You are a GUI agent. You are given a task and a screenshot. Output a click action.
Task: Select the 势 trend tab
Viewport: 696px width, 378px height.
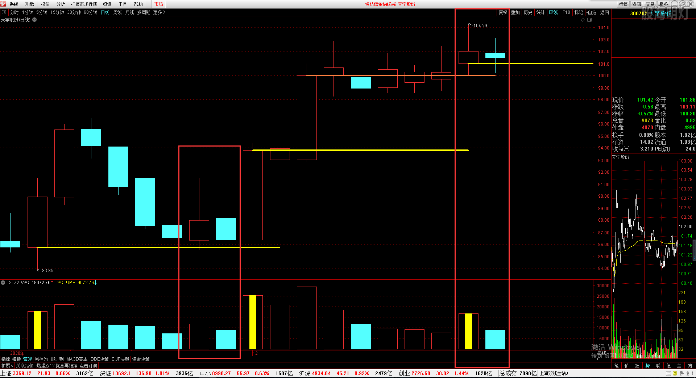coord(647,366)
